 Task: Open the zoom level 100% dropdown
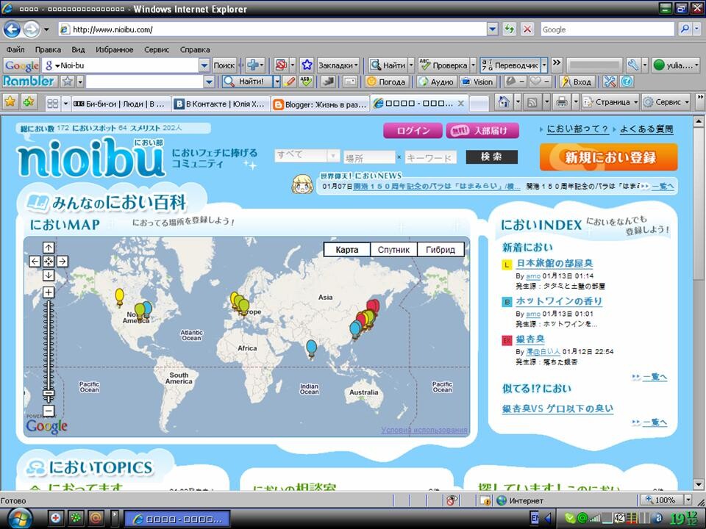(x=688, y=500)
